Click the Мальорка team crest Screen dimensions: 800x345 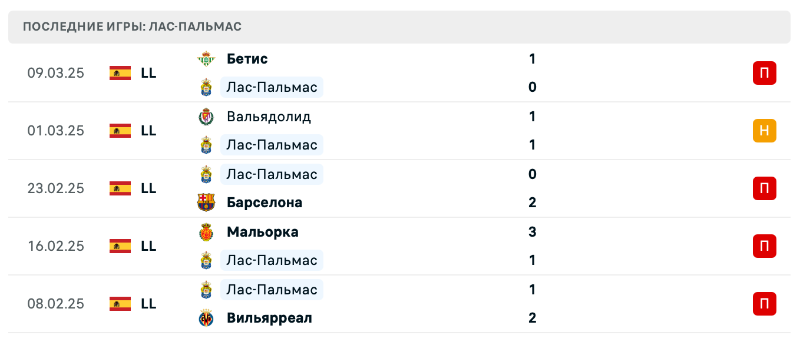click(x=207, y=232)
